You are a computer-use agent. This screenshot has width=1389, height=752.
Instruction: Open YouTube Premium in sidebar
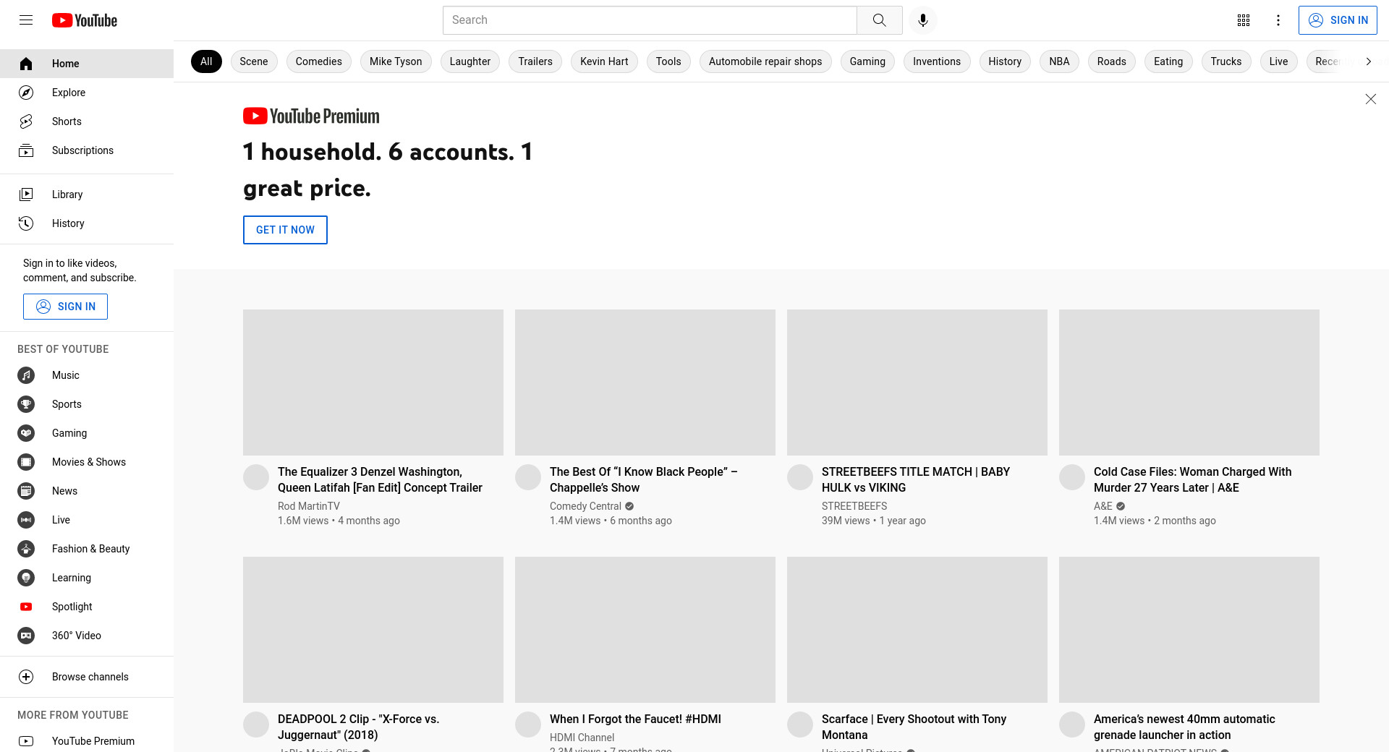click(87, 741)
